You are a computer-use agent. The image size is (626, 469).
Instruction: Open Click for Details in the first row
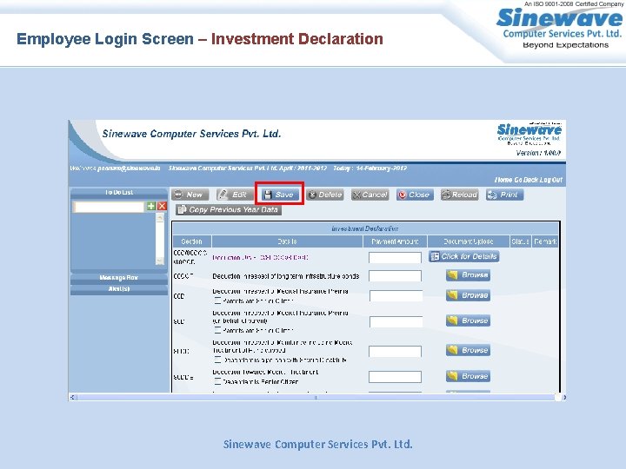(x=464, y=256)
